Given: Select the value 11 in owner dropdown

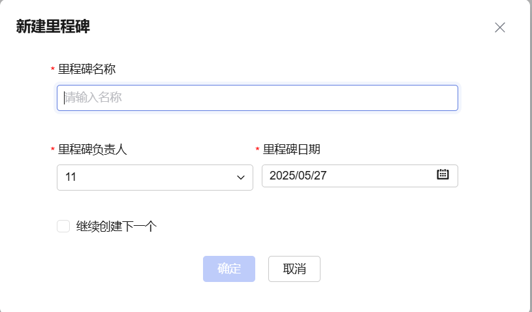Looking at the screenshot, I should (x=72, y=178).
